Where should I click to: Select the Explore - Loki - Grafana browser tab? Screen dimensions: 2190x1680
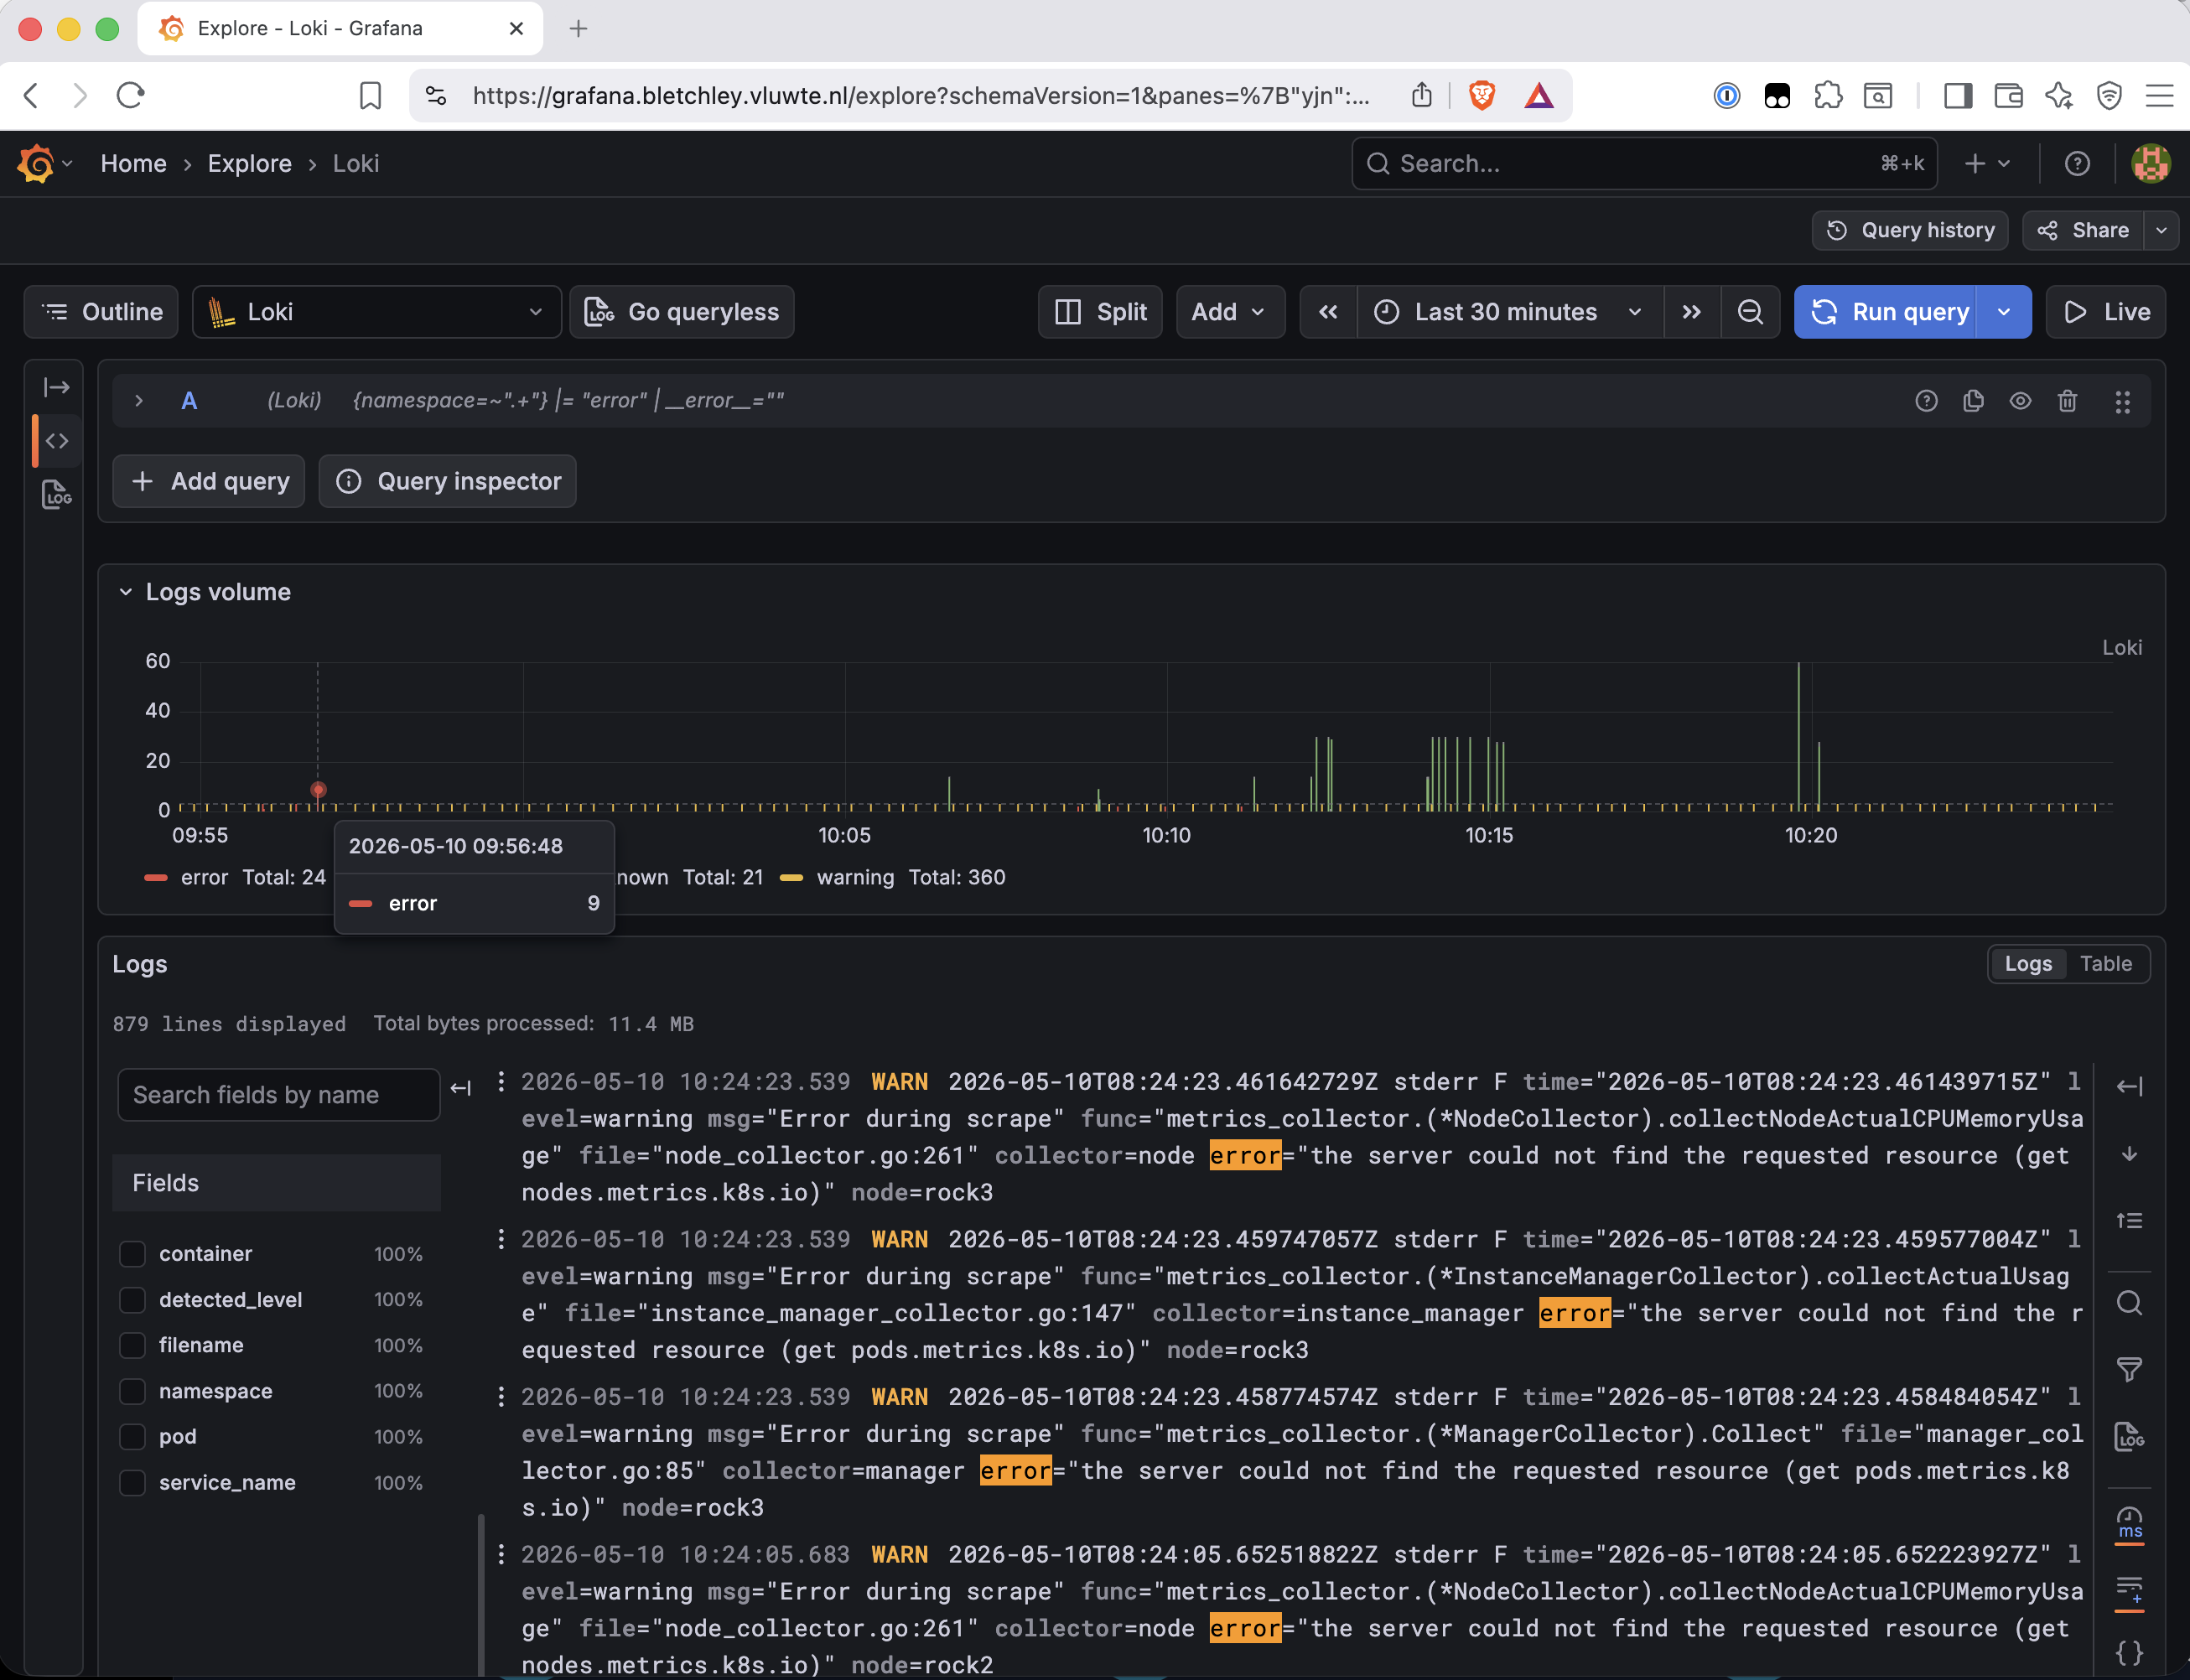coord(340,28)
